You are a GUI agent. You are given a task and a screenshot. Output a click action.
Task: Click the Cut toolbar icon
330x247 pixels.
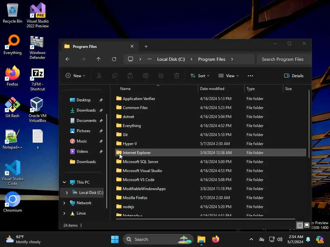99,76
